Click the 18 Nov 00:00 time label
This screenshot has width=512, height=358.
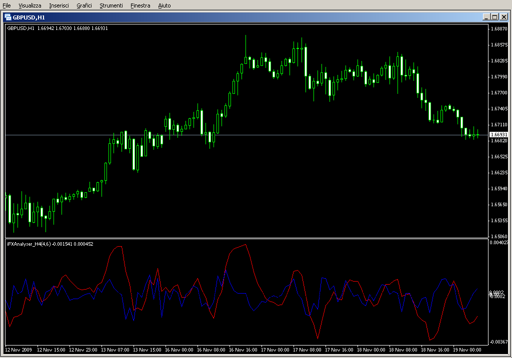[371, 350]
